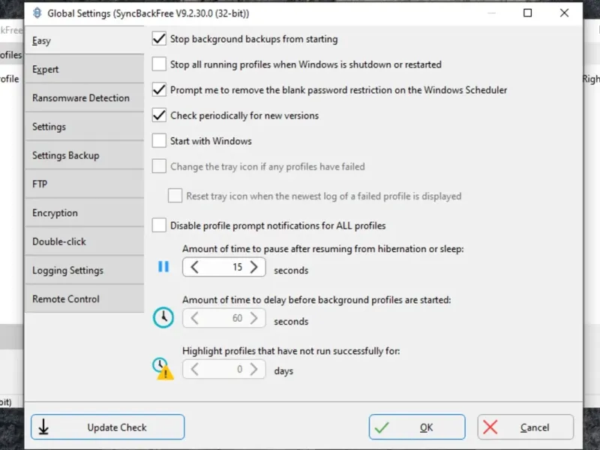Decrease hibernation pause seconds with left arrow

tap(194, 267)
